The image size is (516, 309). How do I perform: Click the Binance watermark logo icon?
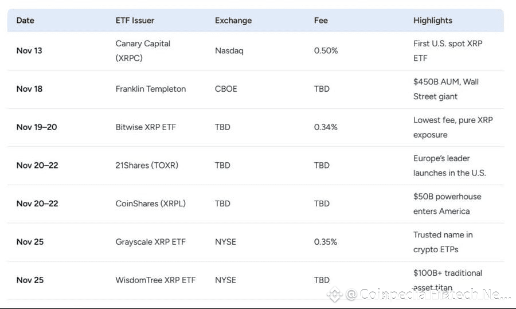tap(335, 295)
